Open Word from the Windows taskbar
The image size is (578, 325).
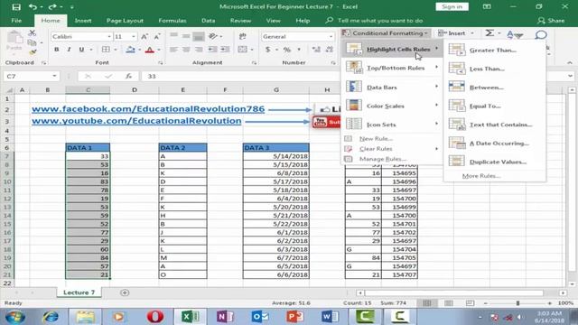(x=330, y=317)
